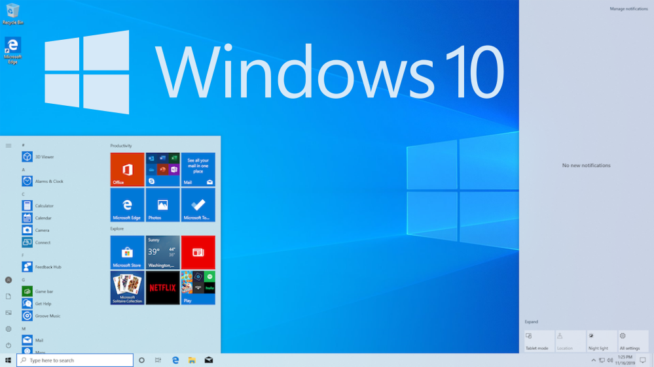
Task: Open the Photos tile
Action: (162, 204)
